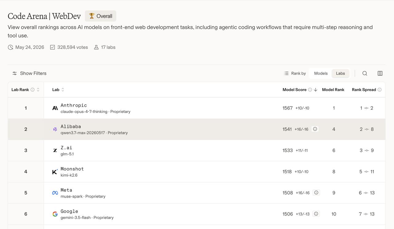This screenshot has width=394, height=229.
Task: Click the Rank Spread info icon
Action: (x=380, y=90)
